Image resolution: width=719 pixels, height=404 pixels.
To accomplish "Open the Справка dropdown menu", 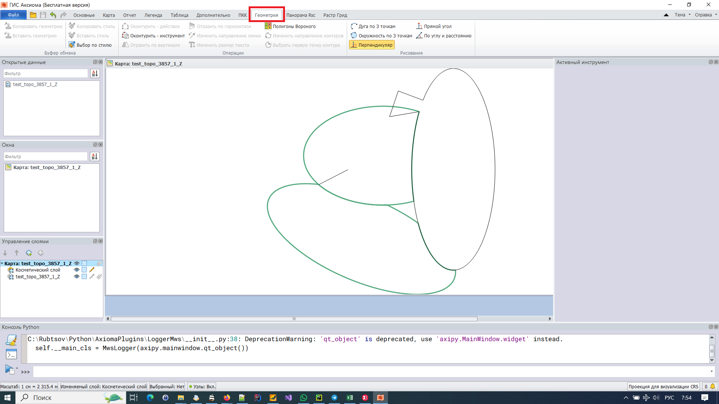I will (x=704, y=15).
